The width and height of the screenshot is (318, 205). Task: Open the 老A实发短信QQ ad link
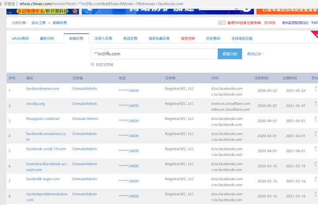coord(300,23)
